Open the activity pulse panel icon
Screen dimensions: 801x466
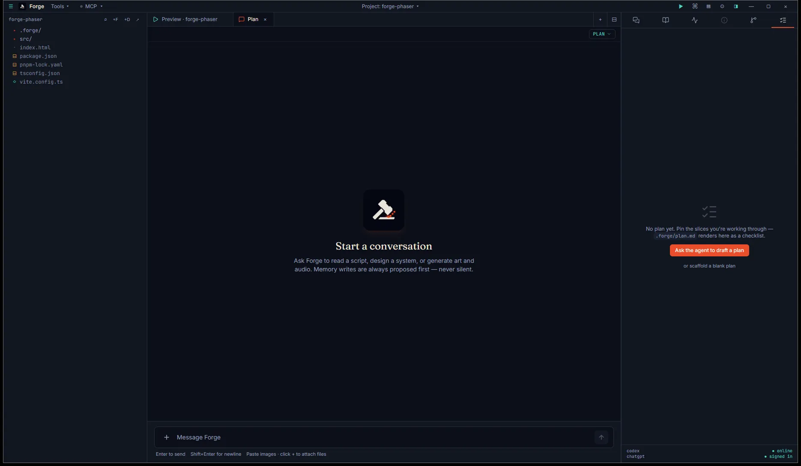[695, 20]
